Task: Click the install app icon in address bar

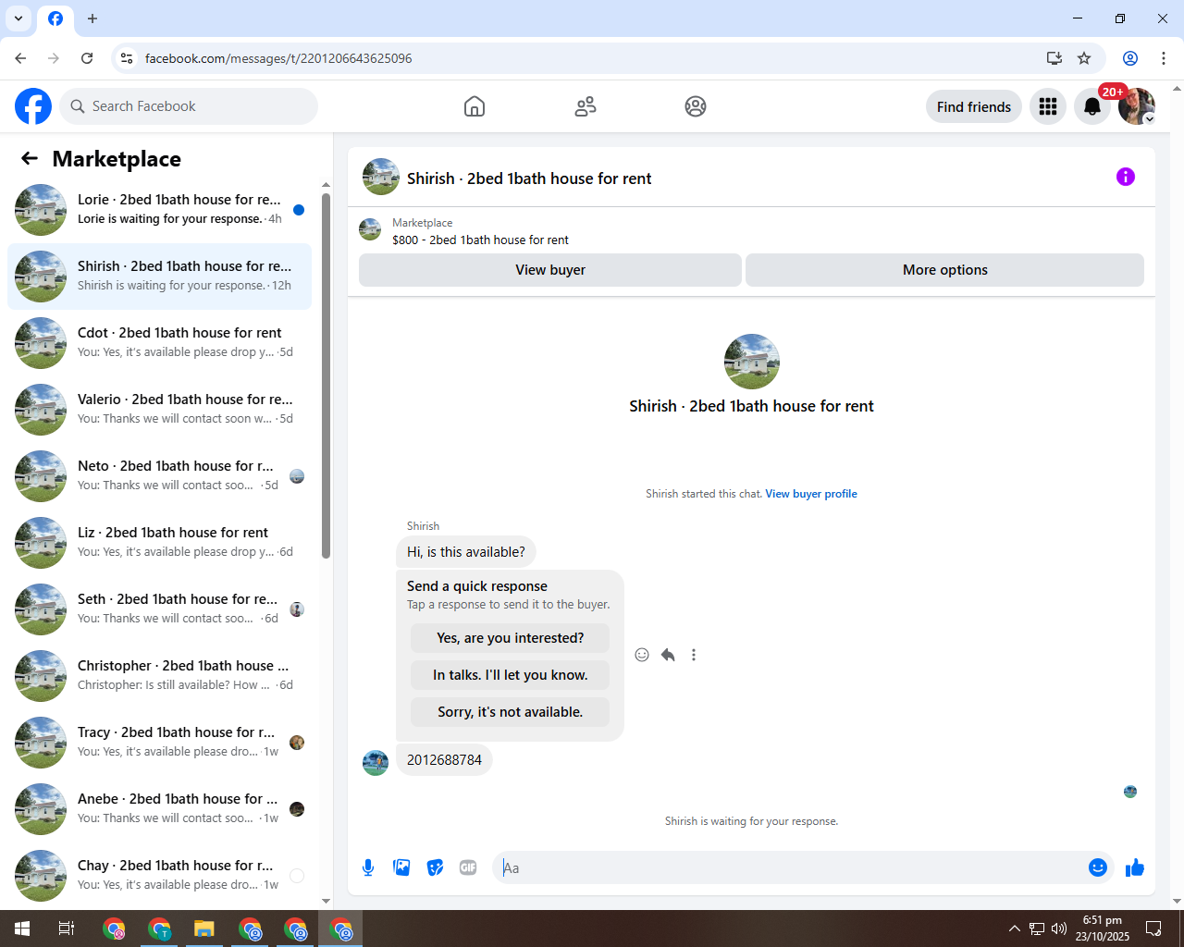Action: 1054,58
